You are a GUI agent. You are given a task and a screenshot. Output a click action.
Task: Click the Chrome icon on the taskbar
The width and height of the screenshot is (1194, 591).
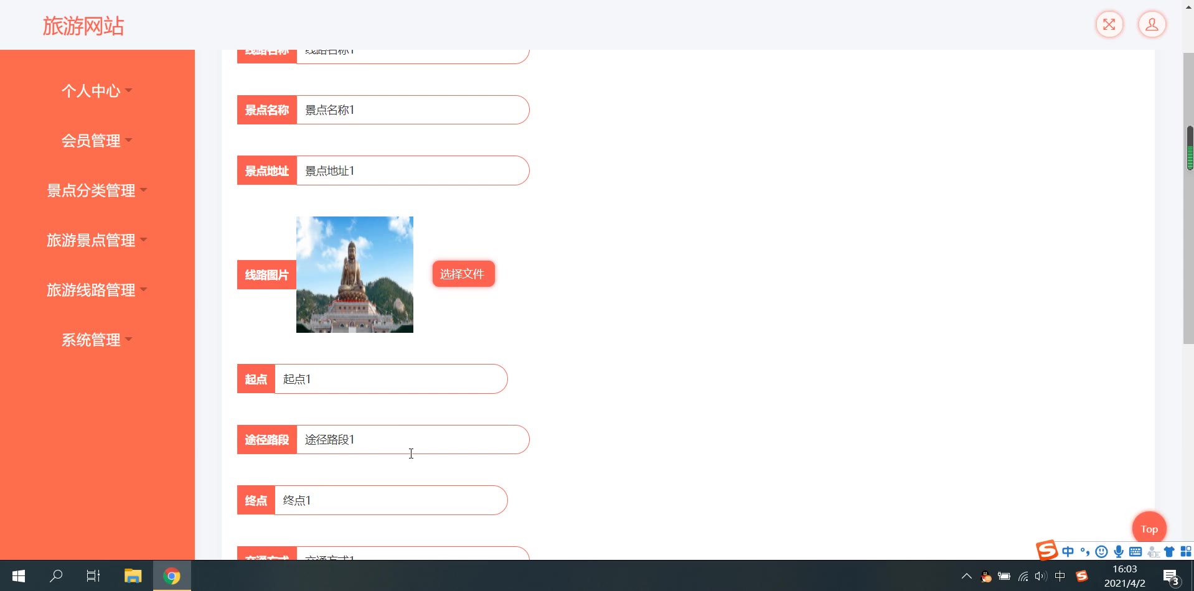[x=172, y=576]
